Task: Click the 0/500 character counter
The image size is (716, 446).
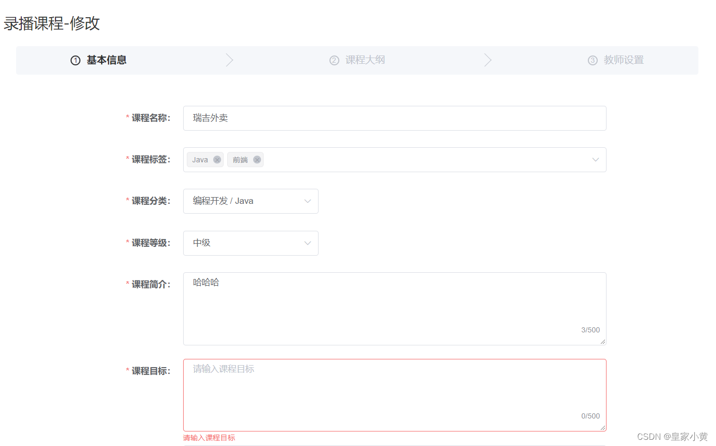Action: pos(590,416)
